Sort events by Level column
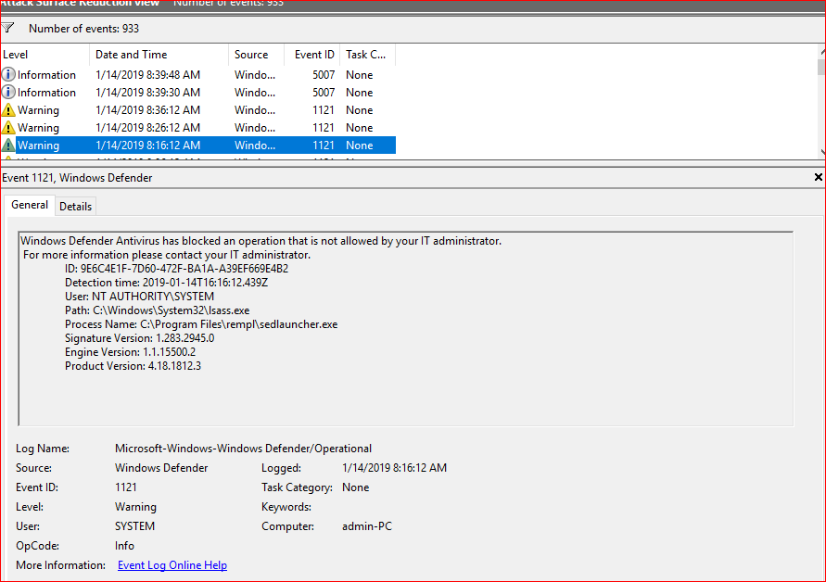This screenshot has width=826, height=582. (45, 55)
